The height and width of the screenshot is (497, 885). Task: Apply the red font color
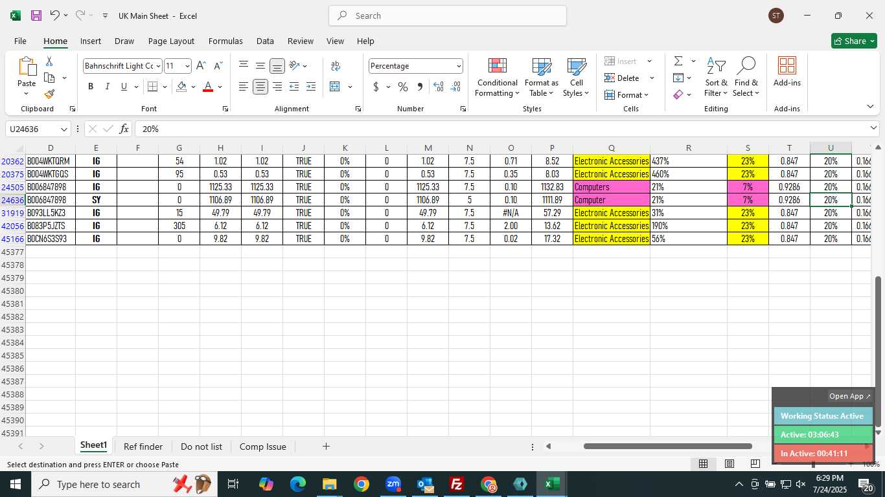coord(208,87)
